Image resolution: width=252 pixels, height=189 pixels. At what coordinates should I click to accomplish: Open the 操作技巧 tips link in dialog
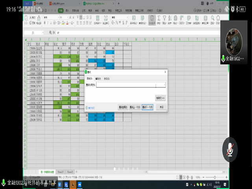pyautogui.click(x=91, y=107)
